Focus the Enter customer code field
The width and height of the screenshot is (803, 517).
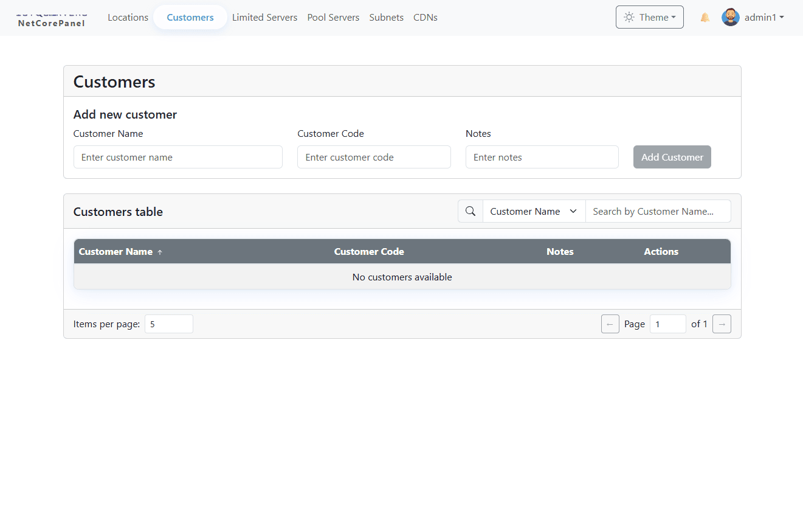(374, 157)
